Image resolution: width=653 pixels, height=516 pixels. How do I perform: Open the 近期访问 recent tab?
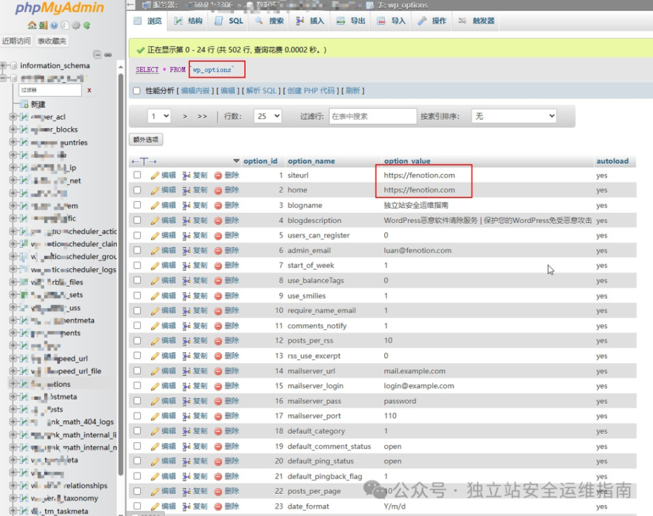click(x=16, y=41)
